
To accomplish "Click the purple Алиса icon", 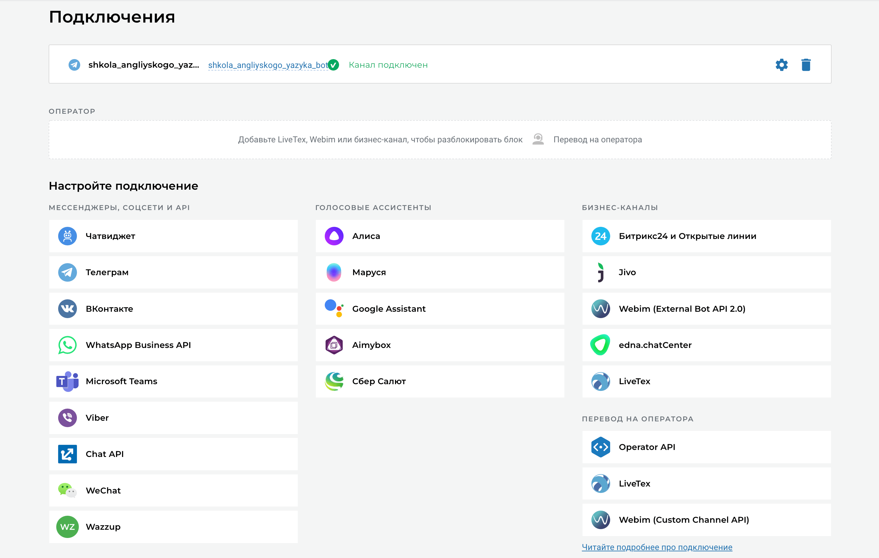I will pos(334,236).
